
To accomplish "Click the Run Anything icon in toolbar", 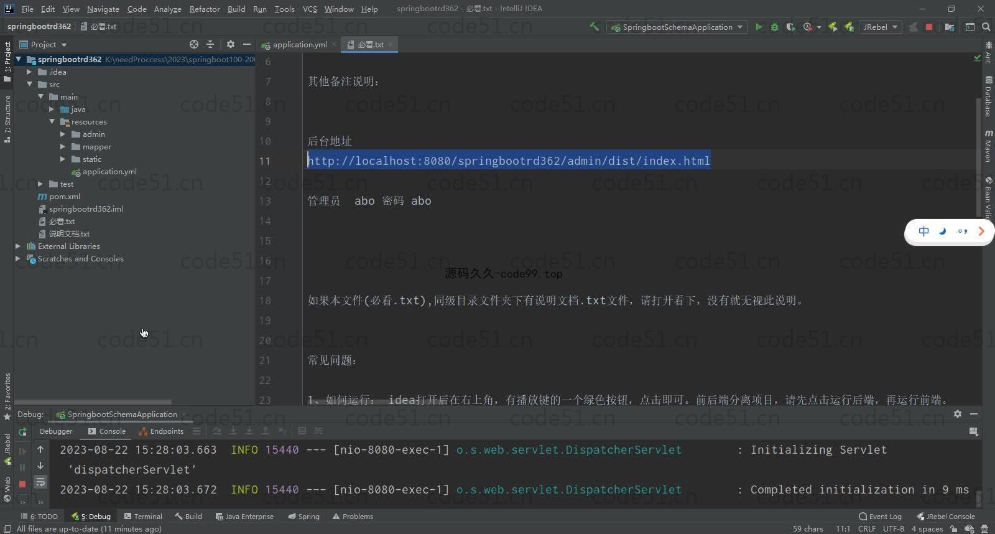I will (x=970, y=27).
